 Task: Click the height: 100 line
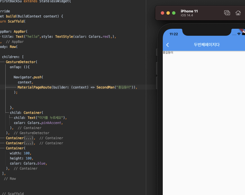coord(21,158)
